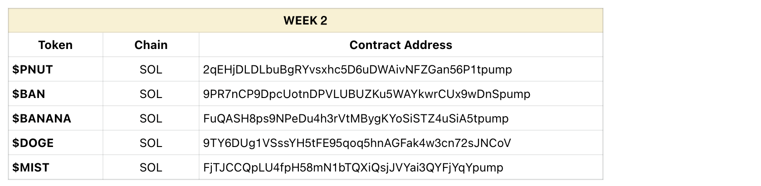Select the $BANANA token cell
The image size is (761, 186).
(55, 118)
